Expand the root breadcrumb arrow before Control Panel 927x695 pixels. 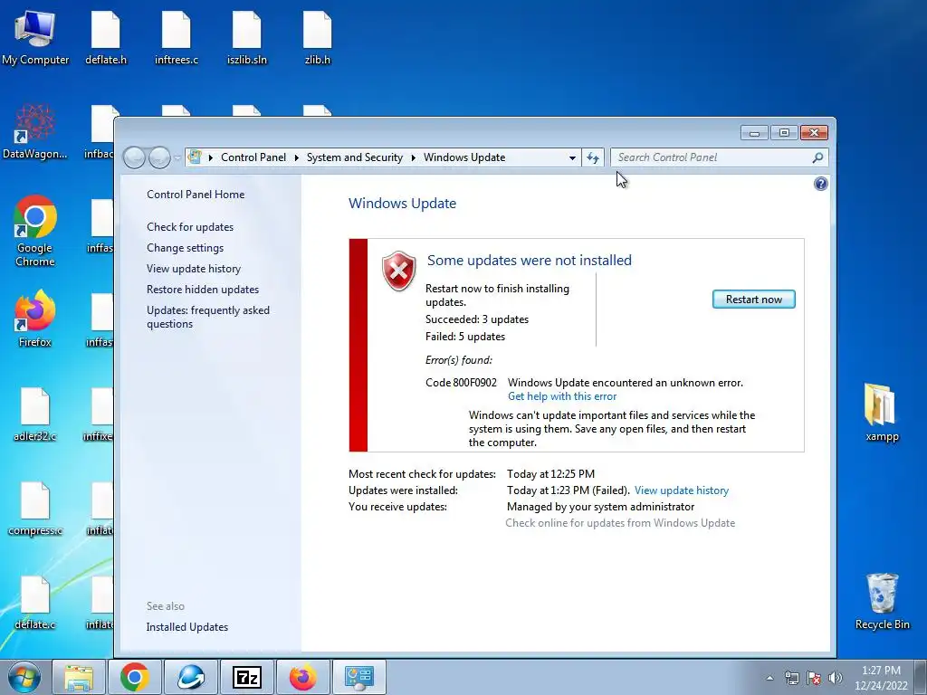tap(210, 157)
